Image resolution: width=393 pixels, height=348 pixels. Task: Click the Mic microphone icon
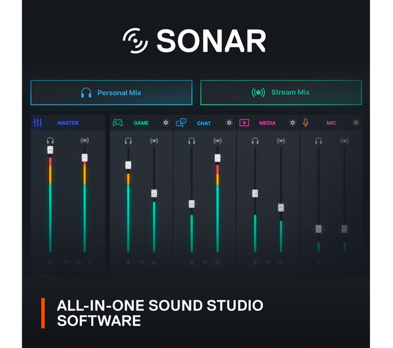[x=305, y=122]
